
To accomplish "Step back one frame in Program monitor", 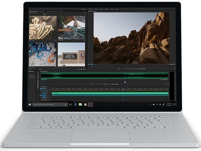I will [x=129, y=69].
